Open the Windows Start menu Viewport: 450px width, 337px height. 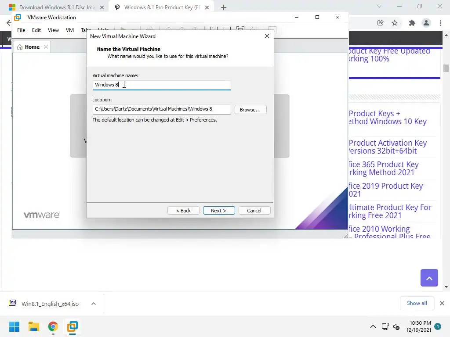[14, 326]
